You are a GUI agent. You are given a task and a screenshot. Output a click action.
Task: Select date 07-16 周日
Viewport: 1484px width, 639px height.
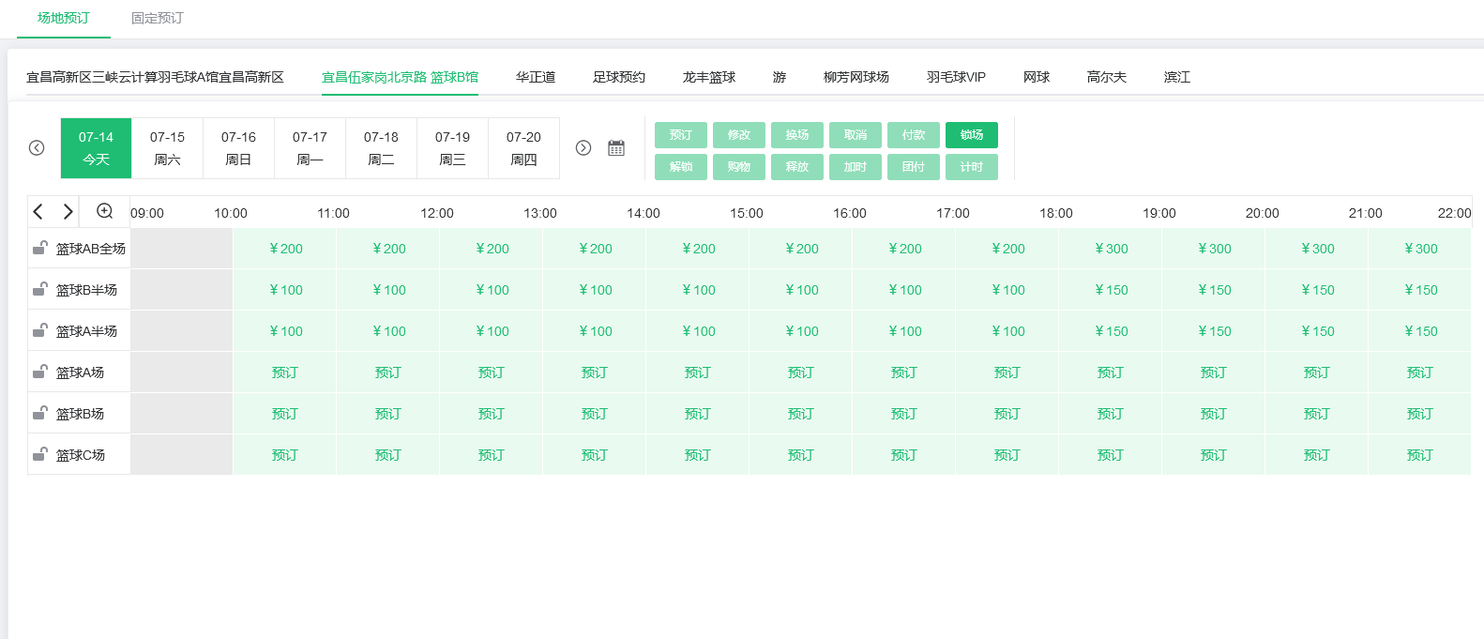pyautogui.click(x=238, y=148)
